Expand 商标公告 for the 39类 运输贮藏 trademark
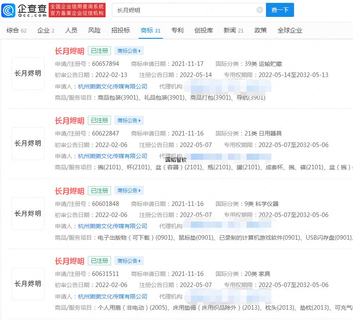 [x=129, y=51]
